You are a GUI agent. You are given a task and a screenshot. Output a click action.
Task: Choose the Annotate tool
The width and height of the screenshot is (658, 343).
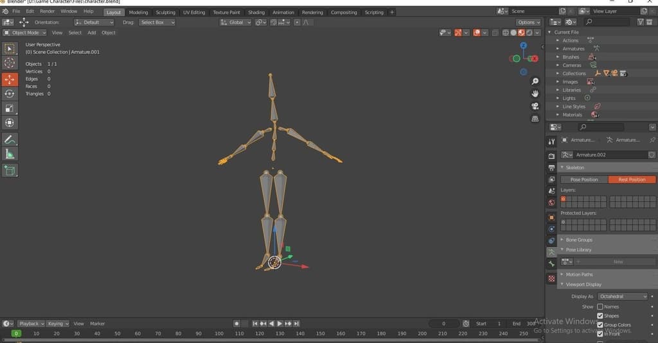tap(10, 139)
